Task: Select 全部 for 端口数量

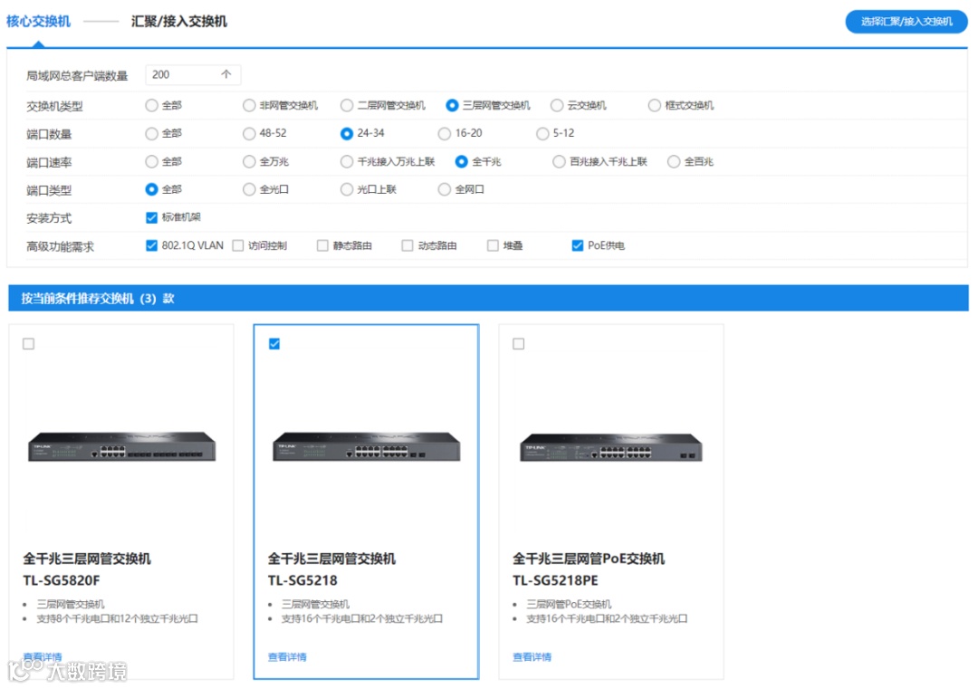Action: coord(151,133)
